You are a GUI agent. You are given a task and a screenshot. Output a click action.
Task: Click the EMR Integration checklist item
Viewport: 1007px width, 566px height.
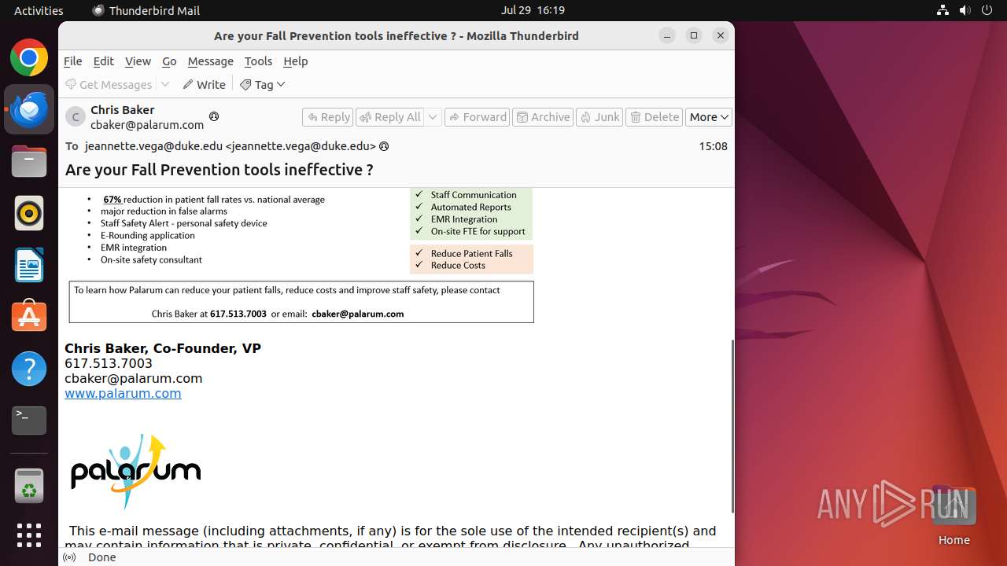pyautogui.click(x=464, y=219)
